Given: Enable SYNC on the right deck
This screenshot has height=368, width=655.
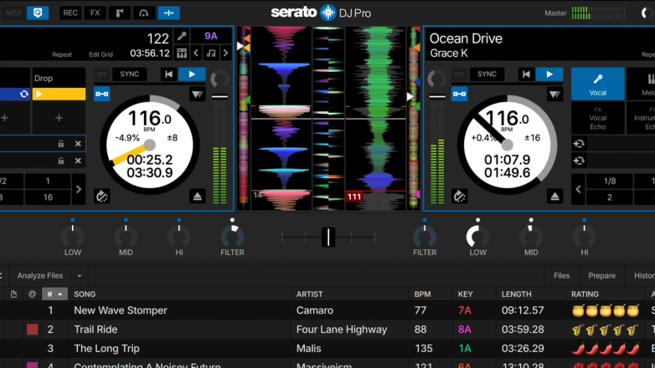Looking at the screenshot, I should pos(487,74).
